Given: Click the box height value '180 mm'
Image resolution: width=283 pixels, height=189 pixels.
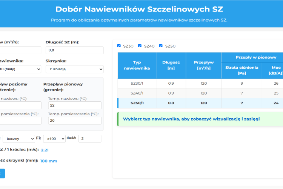Looking at the screenshot, I should [49, 161].
